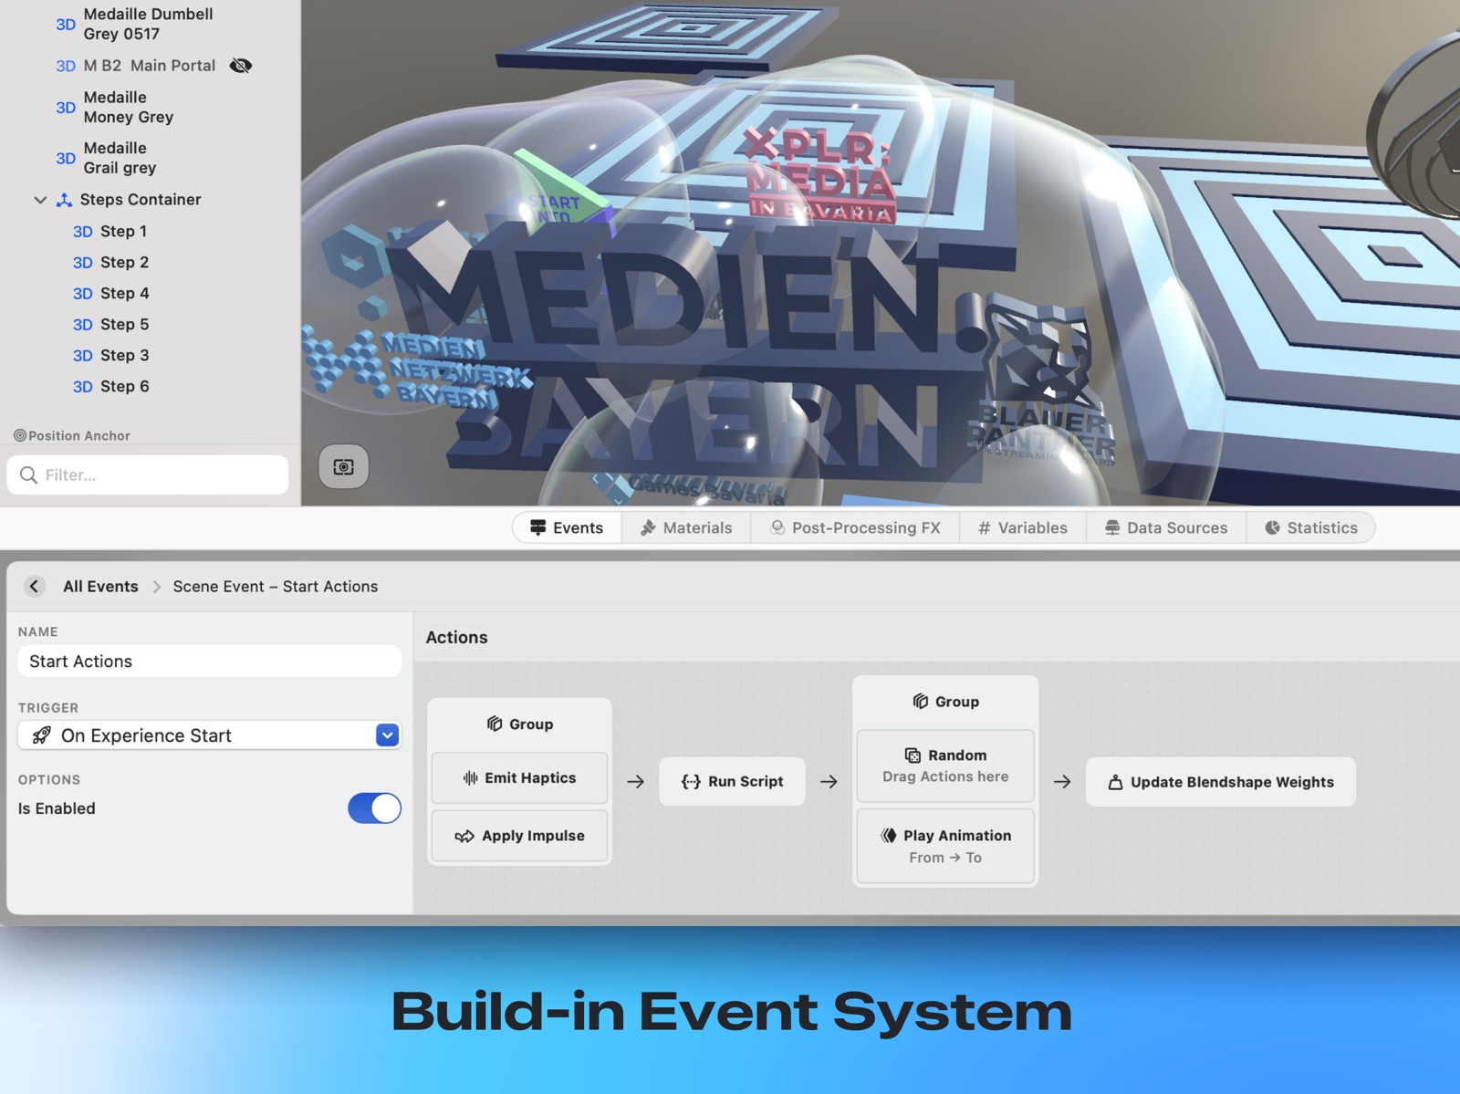This screenshot has height=1094, width=1460.
Task: Select the M B2 Main Portal row
Action: coord(151,66)
